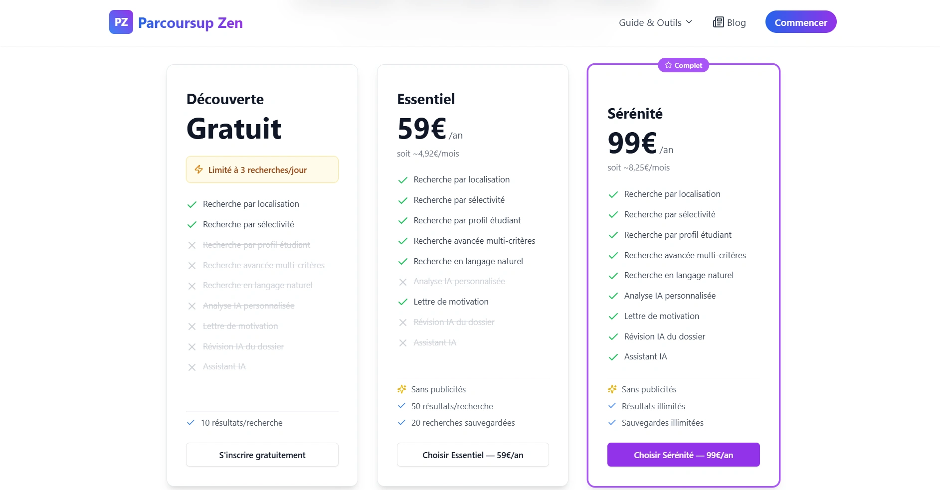Choose Sérénité plan at 99€/an
This screenshot has height=490, width=940.
tap(684, 455)
